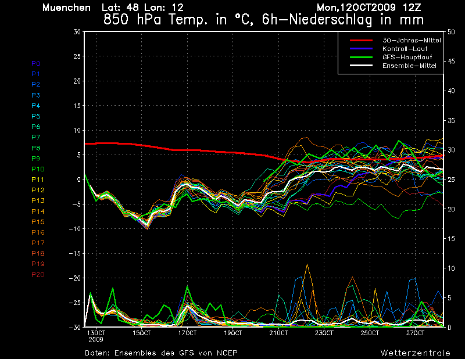The width and height of the screenshot is (465, 359).
Task: Select the P18 member label
Action: [x=38, y=253]
